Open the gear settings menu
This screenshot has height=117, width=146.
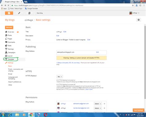click(x=139, y=20)
